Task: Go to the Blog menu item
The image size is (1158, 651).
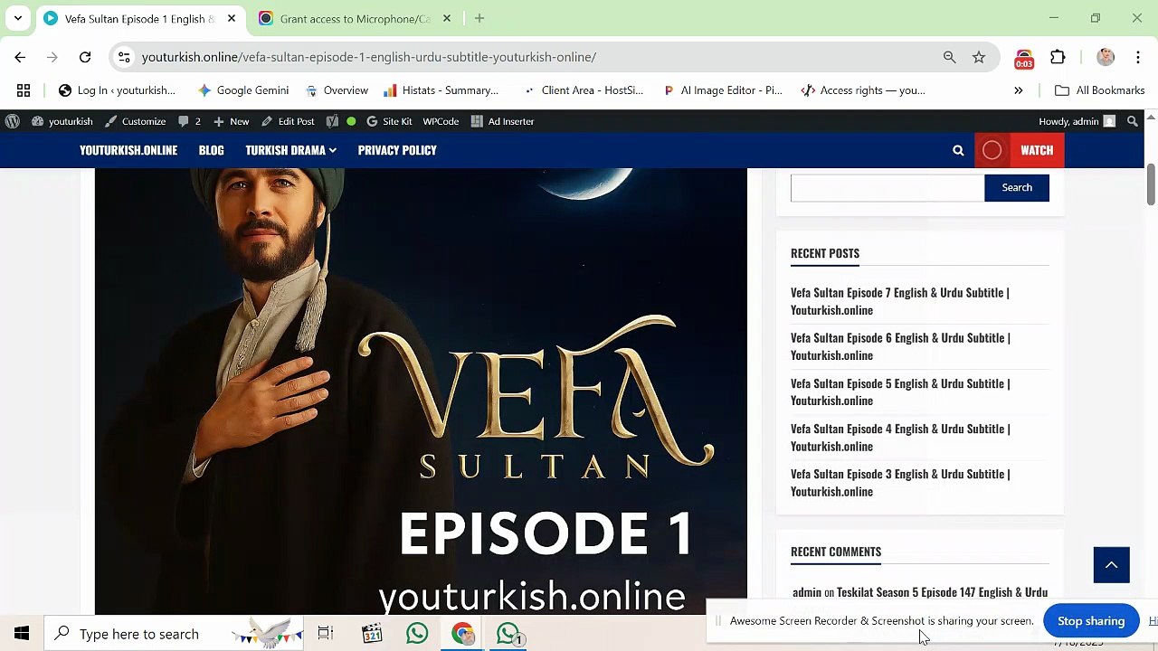Action: pyautogui.click(x=211, y=150)
